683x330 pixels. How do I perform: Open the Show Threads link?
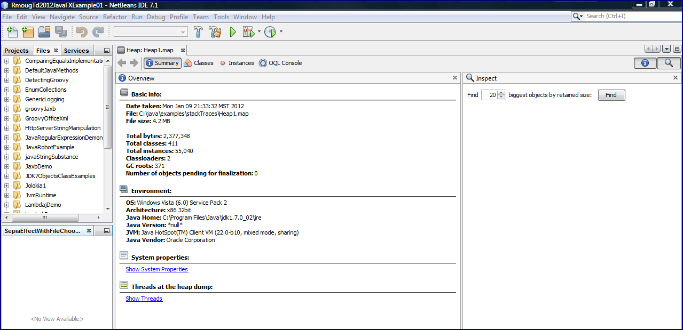point(144,299)
